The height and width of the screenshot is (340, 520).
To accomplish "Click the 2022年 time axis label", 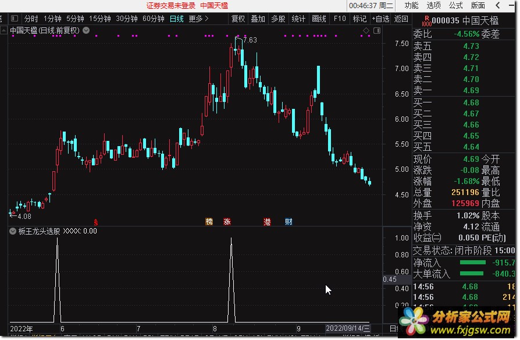I will [21, 329].
